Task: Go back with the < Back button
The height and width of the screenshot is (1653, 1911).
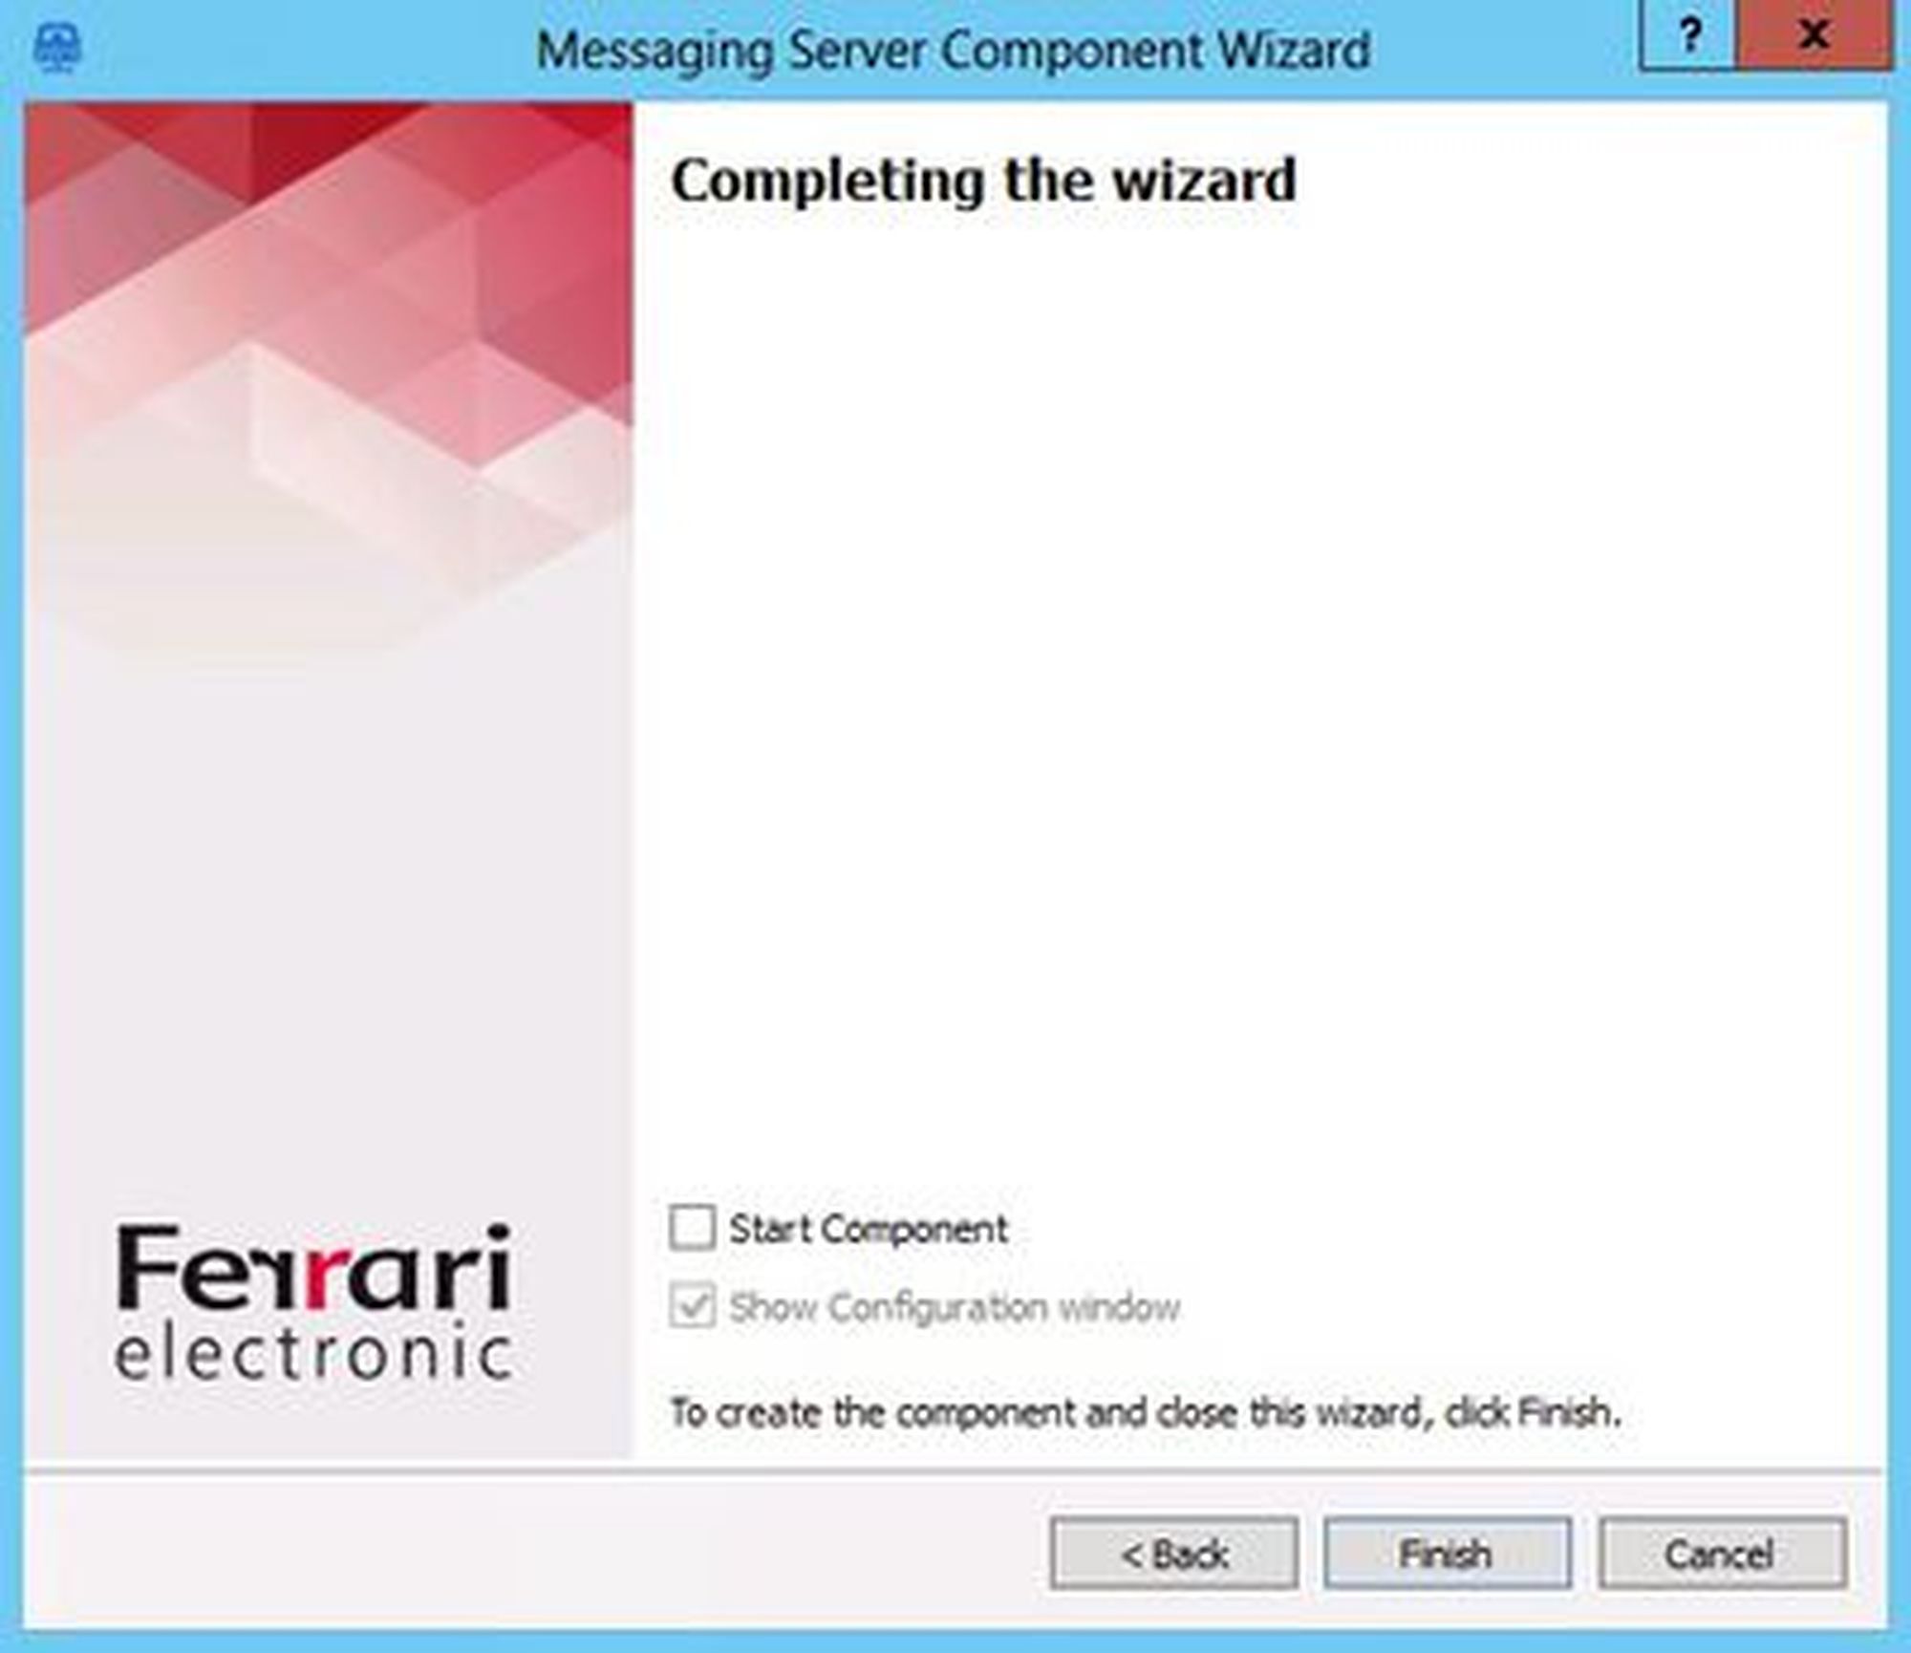Action: (x=1173, y=1554)
